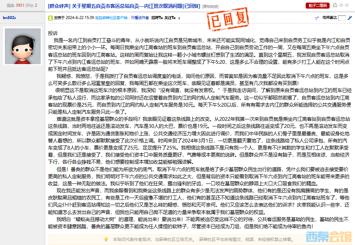Go to previous thread arrow
Viewport: 355px width, 245px height.
(342, 5)
